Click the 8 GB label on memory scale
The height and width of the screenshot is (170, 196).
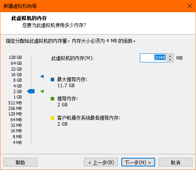[x=17, y=80]
